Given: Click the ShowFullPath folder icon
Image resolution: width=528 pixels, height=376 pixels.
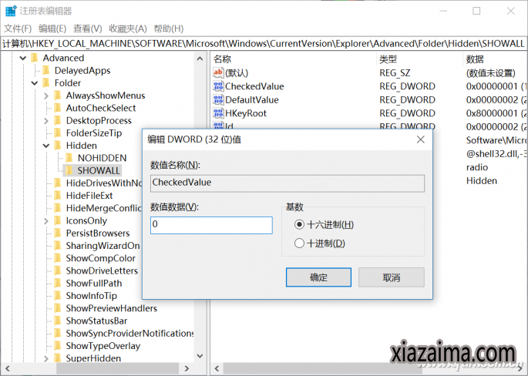Looking at the screenshot, I should 58,283.
